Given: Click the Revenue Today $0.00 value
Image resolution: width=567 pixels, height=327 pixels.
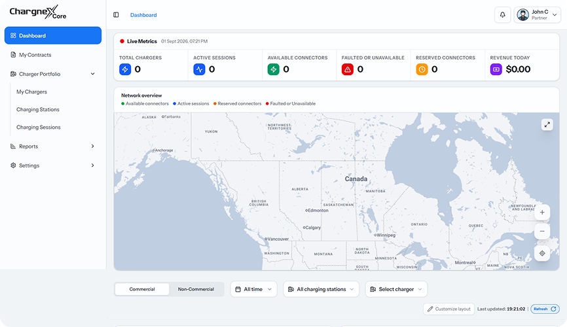Looking at the screenshot, I should click(518, 69).
